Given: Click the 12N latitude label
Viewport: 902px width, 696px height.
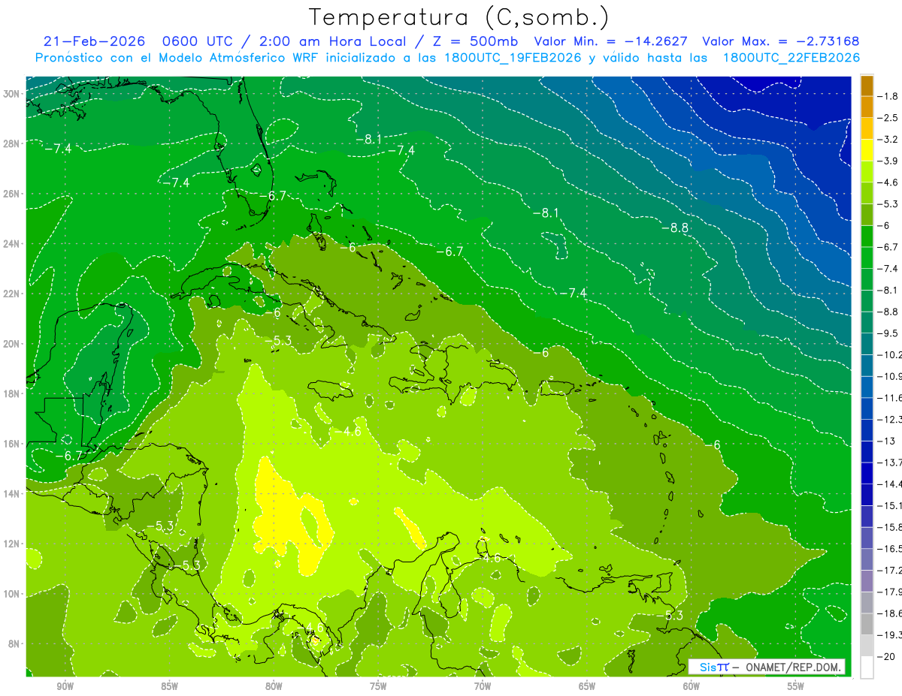Looking at the screenshot, I should pos(12,544).
